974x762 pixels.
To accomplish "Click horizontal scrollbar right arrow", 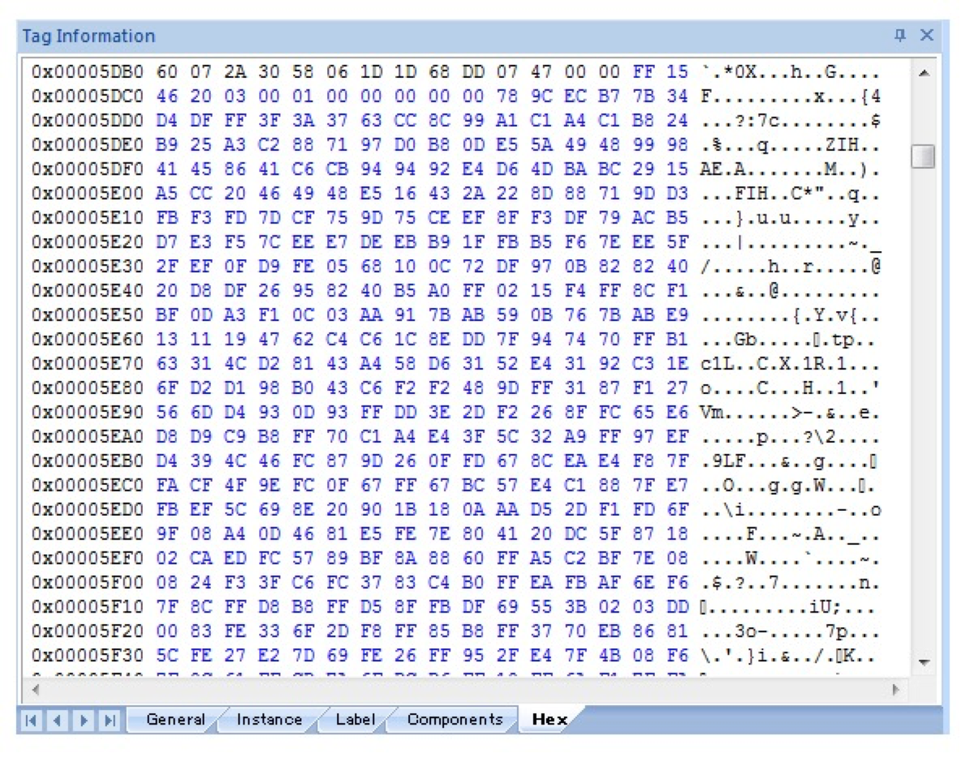I will pos(896,689).
